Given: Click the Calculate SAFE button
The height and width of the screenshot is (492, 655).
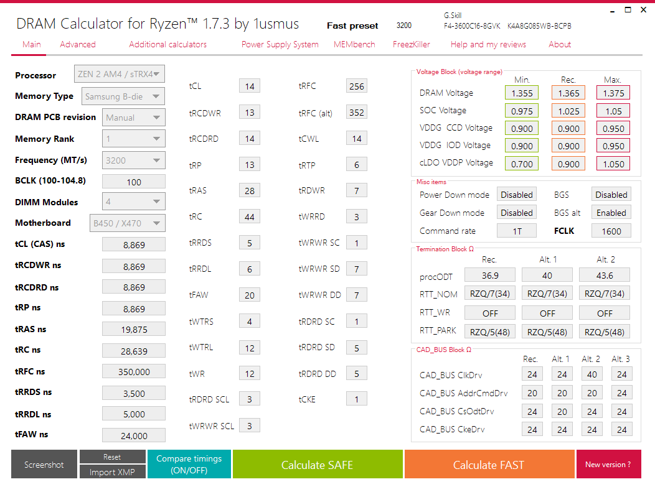Looking at the screenshot, I should tap(318, 464).
